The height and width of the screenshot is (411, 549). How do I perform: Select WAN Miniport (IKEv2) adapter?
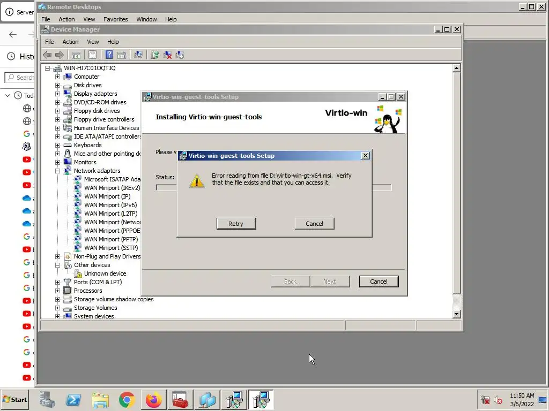click(x=112, y=188)
